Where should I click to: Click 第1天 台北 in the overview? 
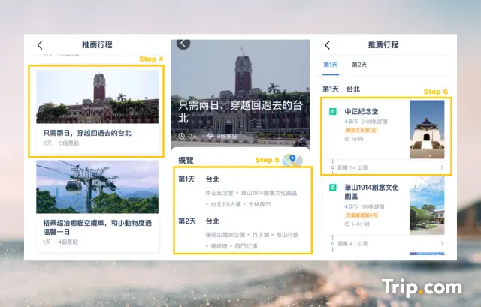point(198,179)
